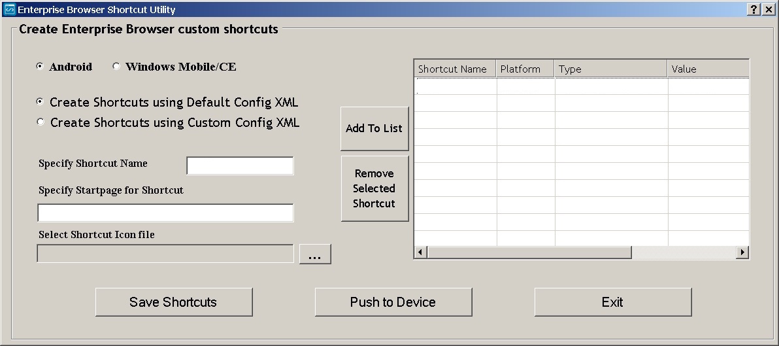This screenshot has height=346, width=779.
Task: Click the Exit button
Action: point(613,302)
